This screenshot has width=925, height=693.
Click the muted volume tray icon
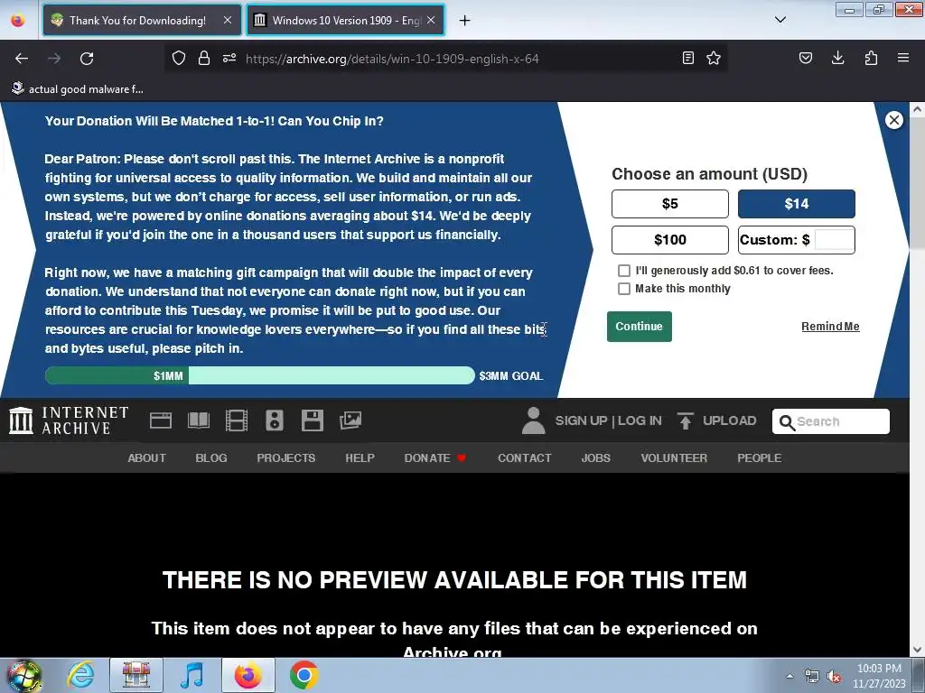(834, 676)
